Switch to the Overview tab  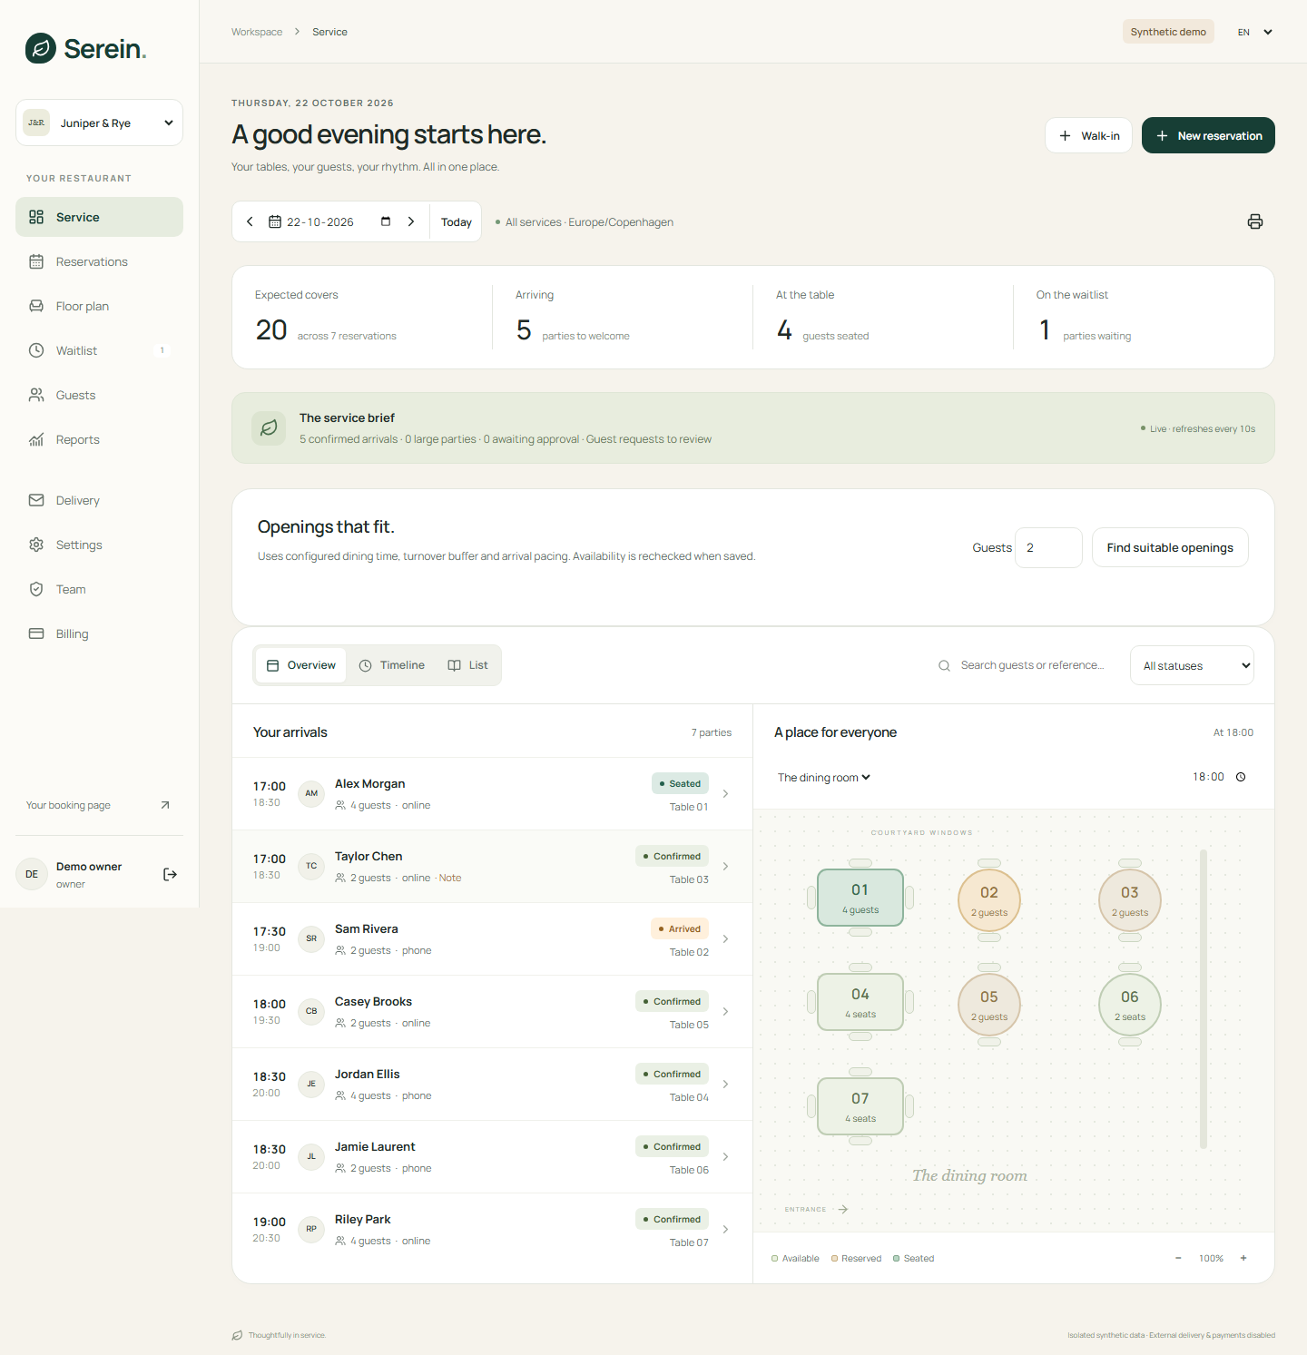tap(301, 665)
